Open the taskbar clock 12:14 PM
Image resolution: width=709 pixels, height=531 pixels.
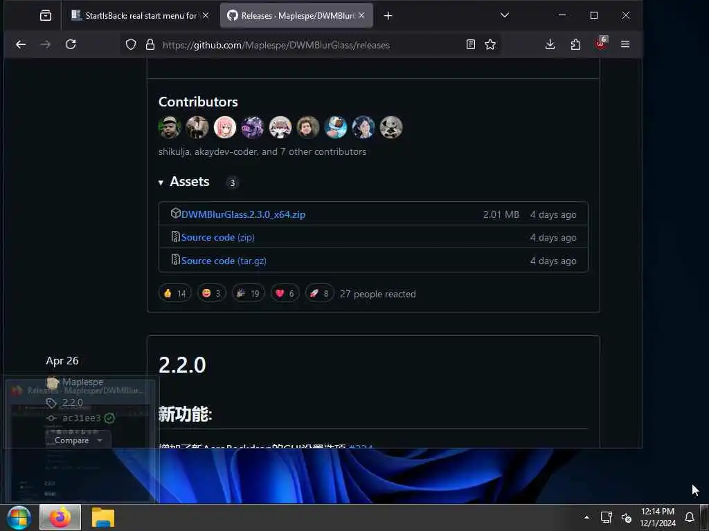coord(658,517)
